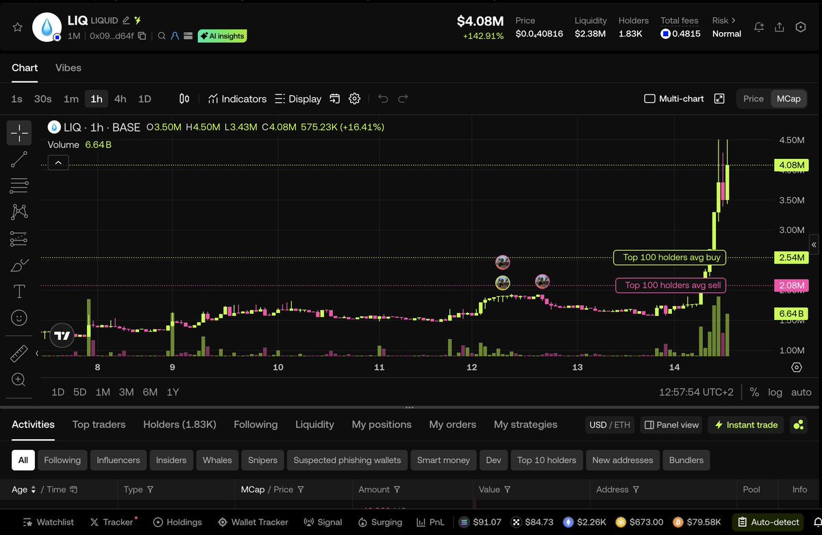The image size is (822, 535).
Task: Open the Address column filter
Action: click(636, 490)
